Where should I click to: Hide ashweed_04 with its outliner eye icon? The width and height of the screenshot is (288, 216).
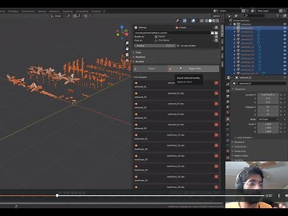[284, 40]
